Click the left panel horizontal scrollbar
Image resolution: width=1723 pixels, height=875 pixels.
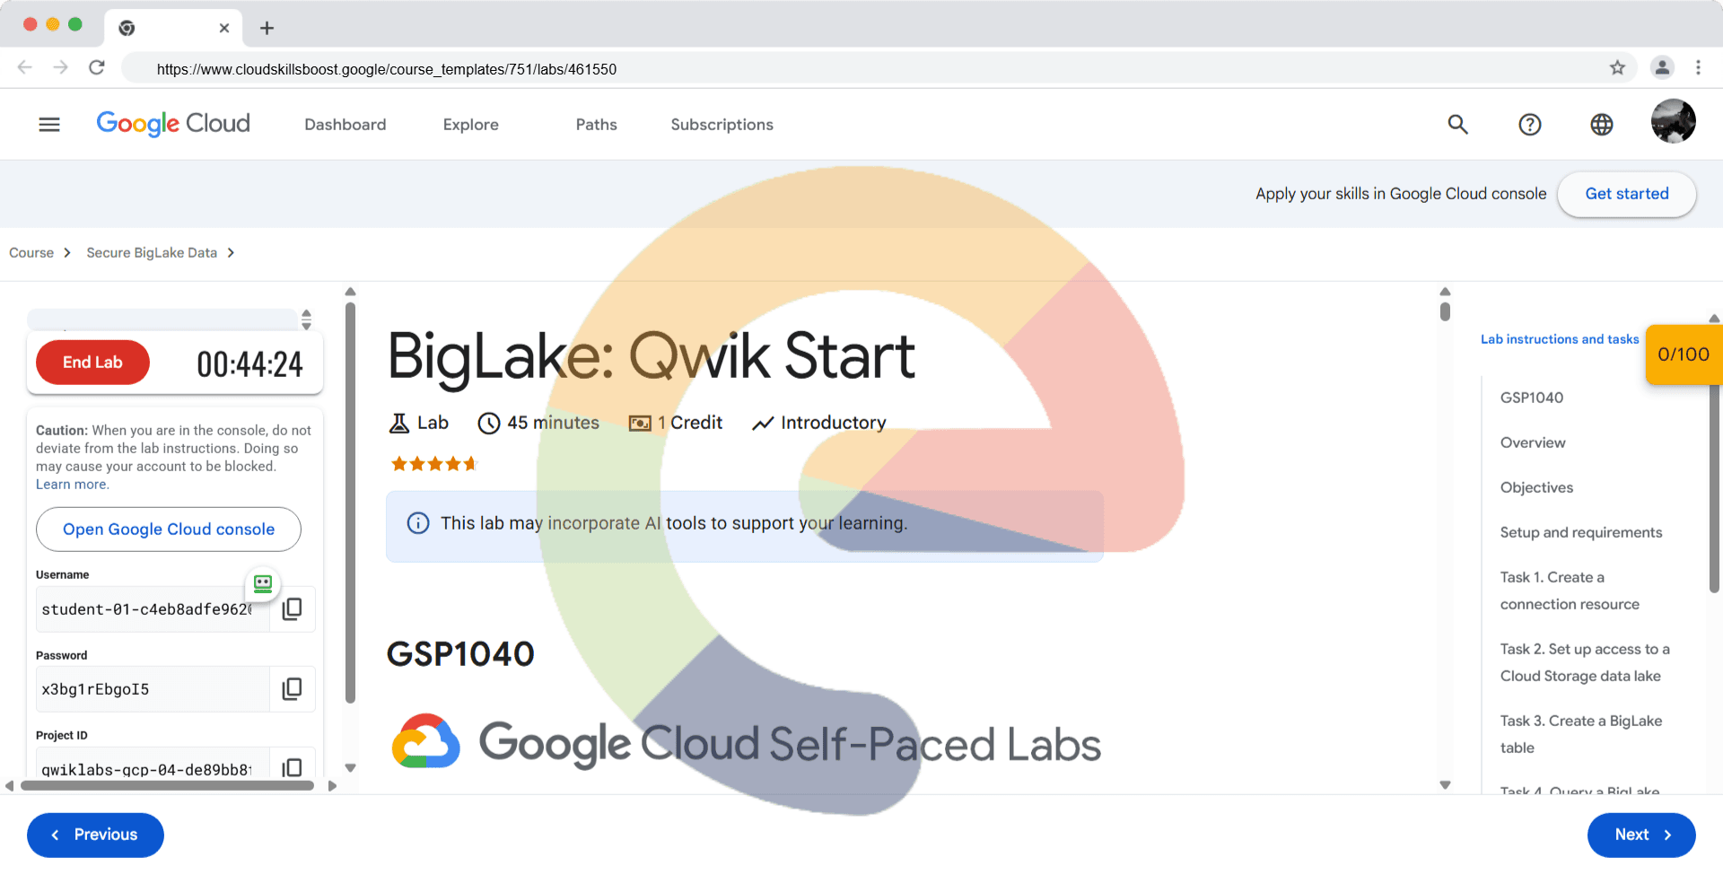168,785
